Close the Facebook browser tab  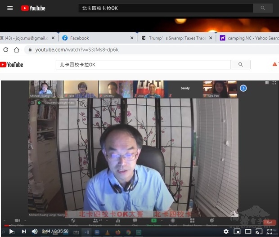132,38
